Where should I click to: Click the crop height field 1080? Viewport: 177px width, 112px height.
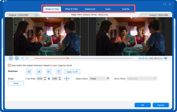click(55, 79)
